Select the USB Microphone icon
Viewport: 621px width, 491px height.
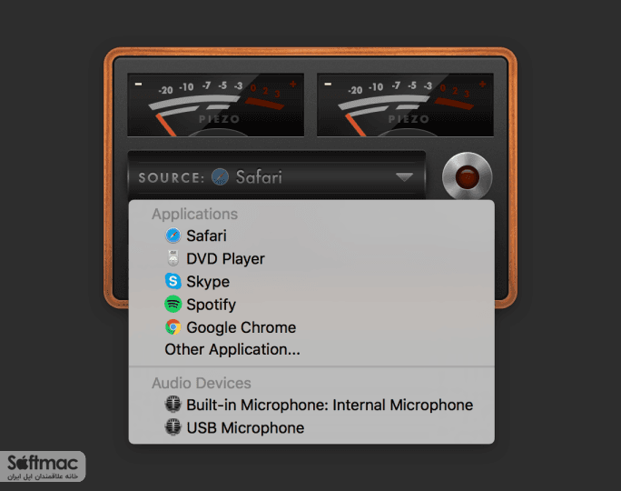tap(173, 427)
